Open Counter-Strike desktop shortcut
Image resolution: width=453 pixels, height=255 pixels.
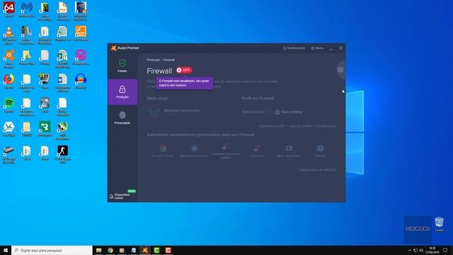click(x=62, y=154)
